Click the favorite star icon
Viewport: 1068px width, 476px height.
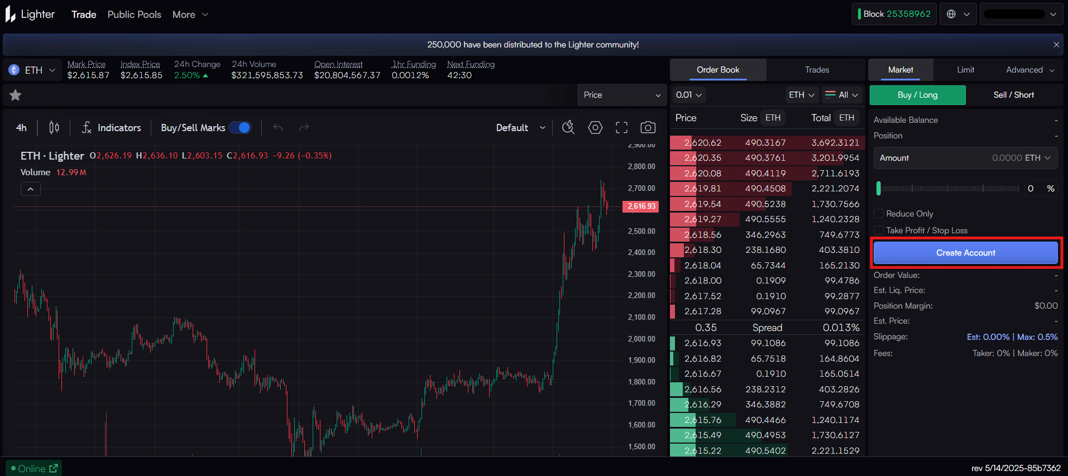pyautogui.click(x=16, y=95)
